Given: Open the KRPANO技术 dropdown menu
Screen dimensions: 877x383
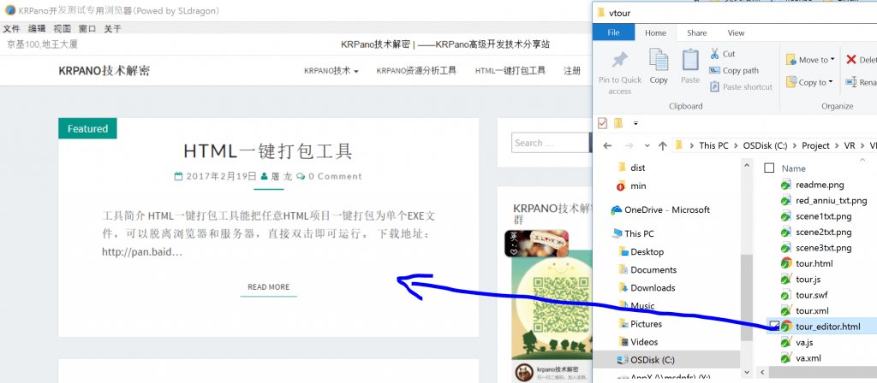Looking at the screenshot, I should [331, 71].
